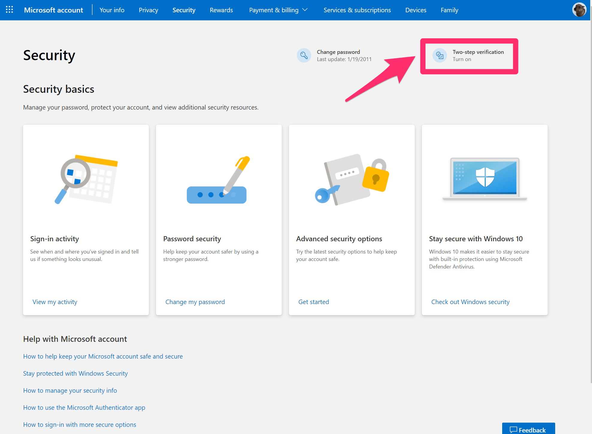Click the Security basics heading
The width and height of the screenshot is (592, 434).
(59, 89)
